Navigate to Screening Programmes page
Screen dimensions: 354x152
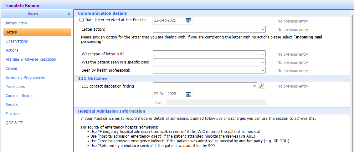coord(25,78)
